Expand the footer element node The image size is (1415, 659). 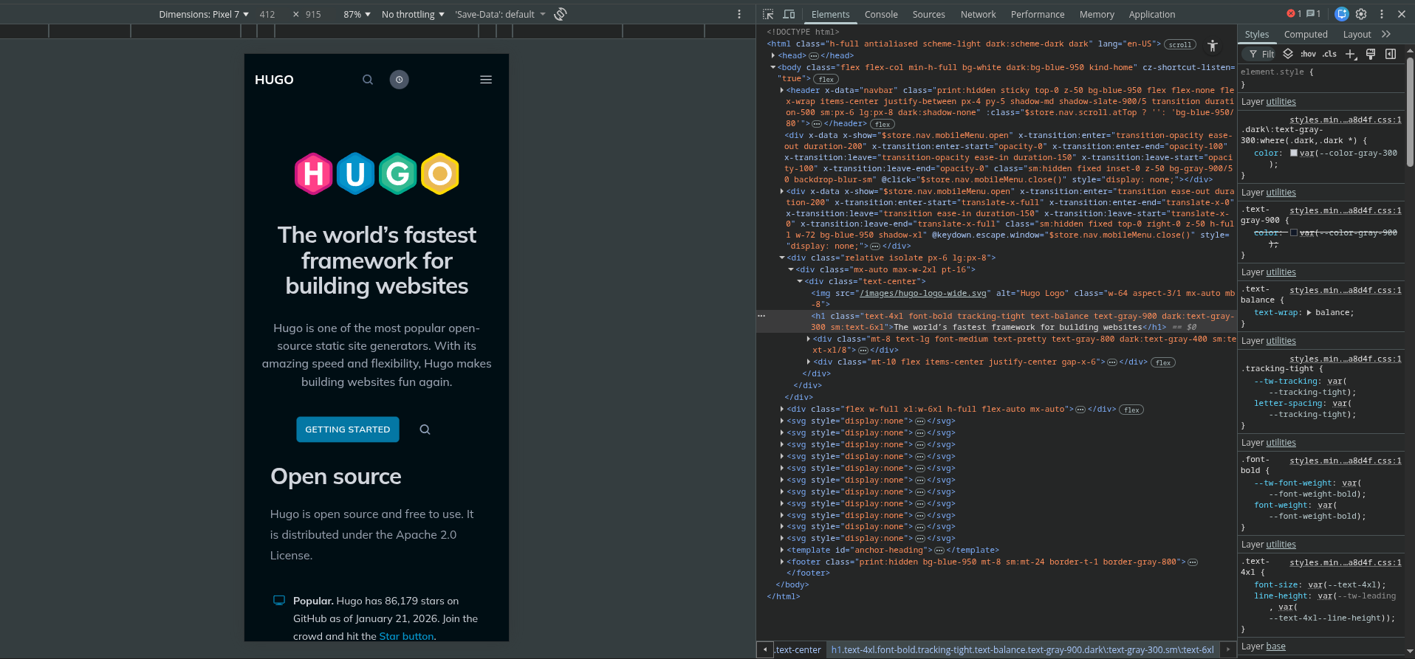pos(781,562)
